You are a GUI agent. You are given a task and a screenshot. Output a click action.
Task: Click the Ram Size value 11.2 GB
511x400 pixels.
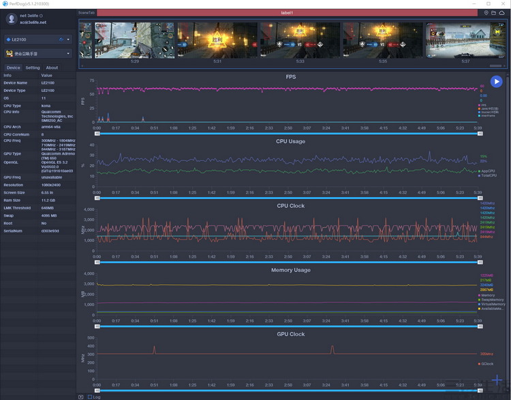[x=48, y=200]
